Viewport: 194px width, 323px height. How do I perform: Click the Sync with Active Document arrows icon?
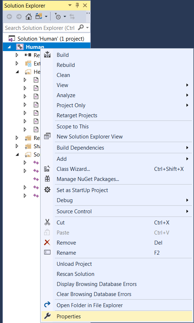click(x=72, y=17)
